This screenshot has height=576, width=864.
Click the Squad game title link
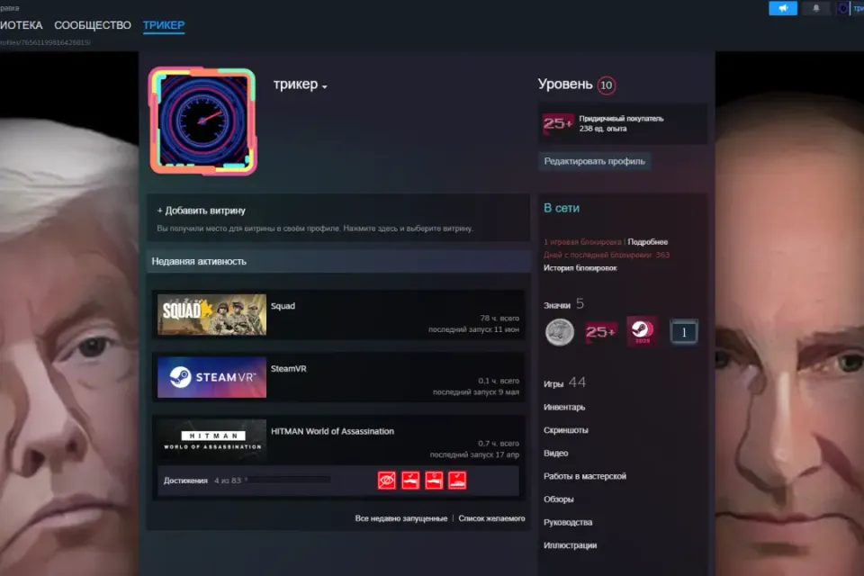pos(283,306)
